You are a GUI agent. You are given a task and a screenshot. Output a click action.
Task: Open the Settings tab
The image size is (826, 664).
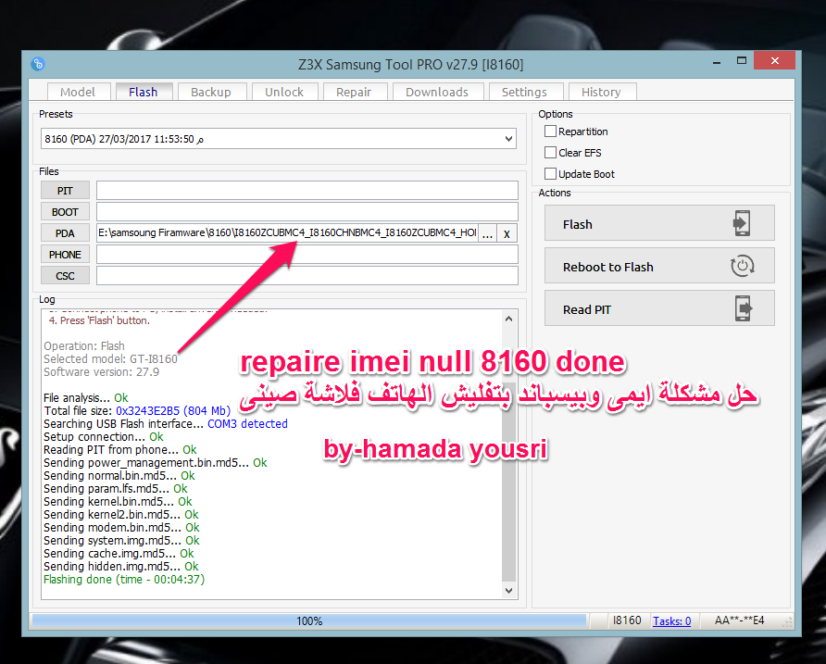point(525,92)
